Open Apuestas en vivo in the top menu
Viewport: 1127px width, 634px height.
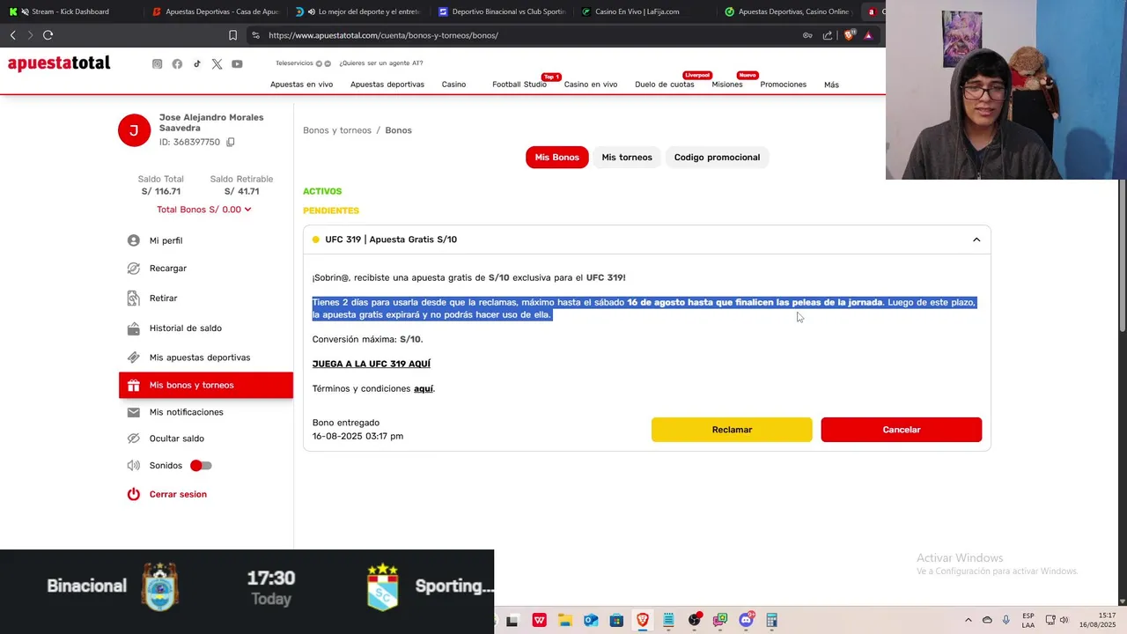301,85
